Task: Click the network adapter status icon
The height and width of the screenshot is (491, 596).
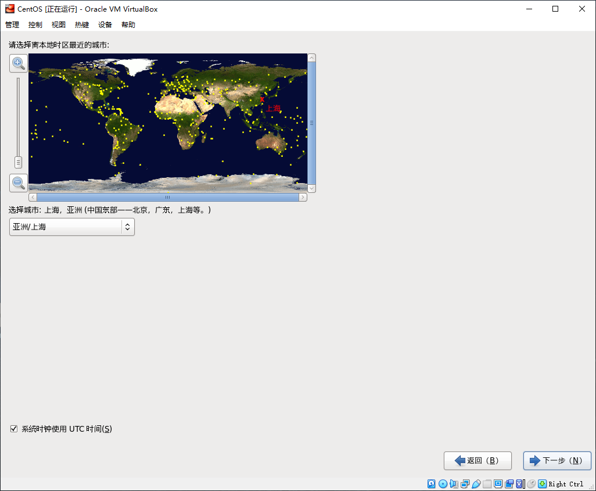Action: [465, 484]
